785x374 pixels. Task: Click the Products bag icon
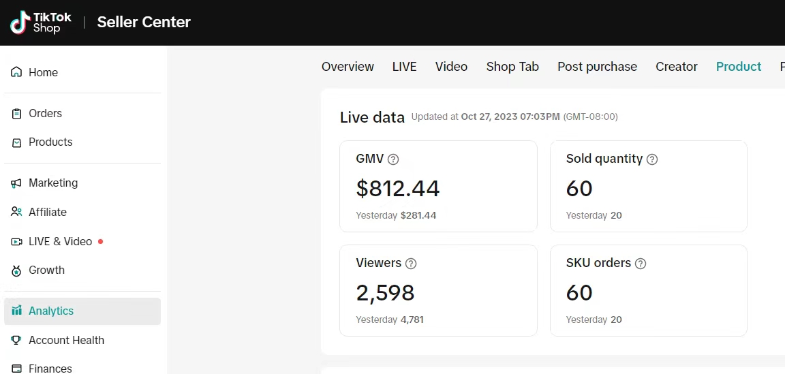[16, 142]
